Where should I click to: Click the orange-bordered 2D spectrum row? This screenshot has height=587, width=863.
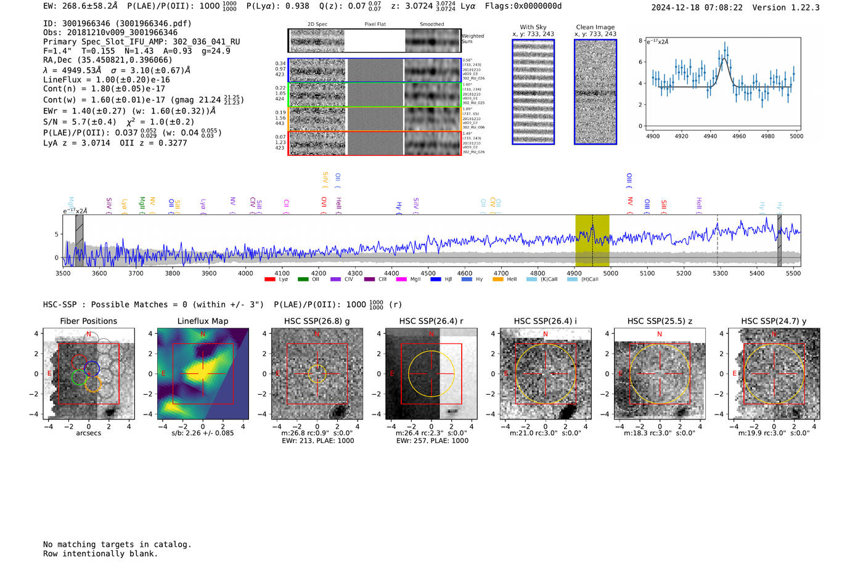(374, 119)
